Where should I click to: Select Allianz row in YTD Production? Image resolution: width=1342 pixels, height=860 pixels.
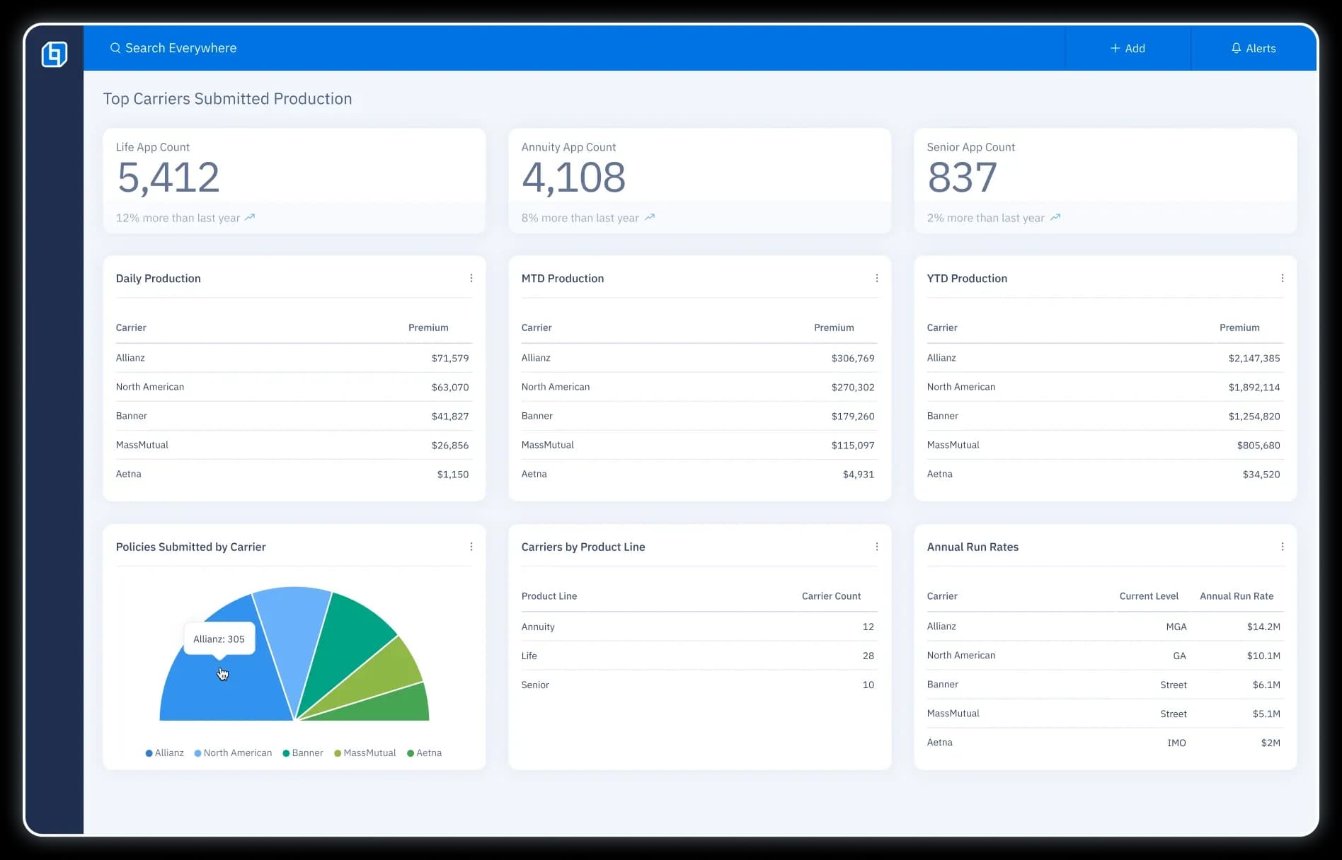(1103, 358)
